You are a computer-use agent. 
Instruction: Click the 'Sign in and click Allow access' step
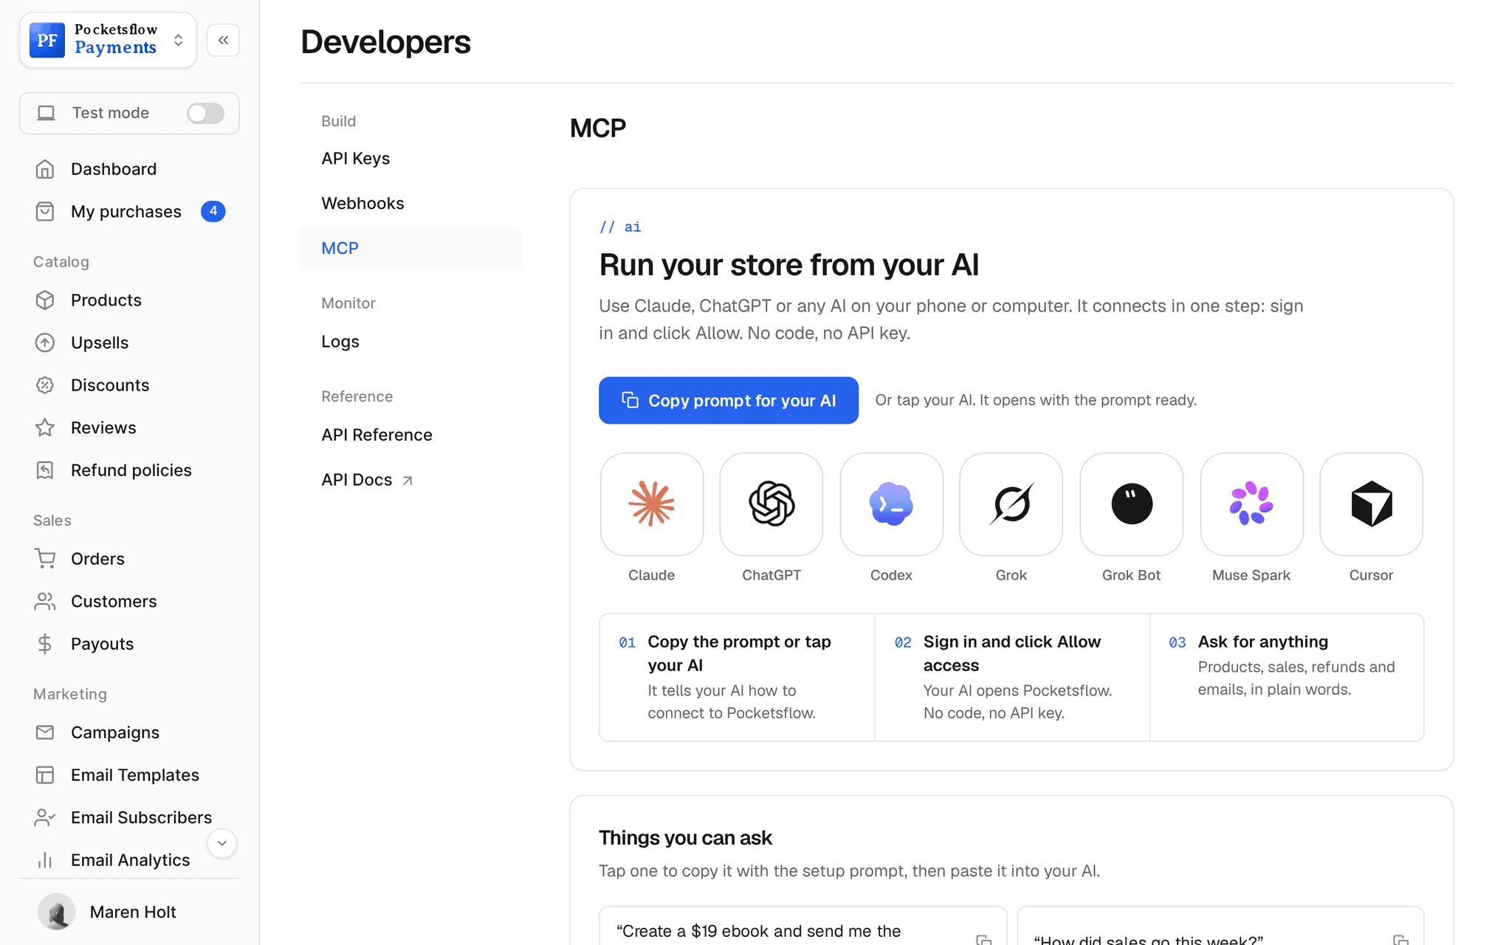[x=1012, y=677]
